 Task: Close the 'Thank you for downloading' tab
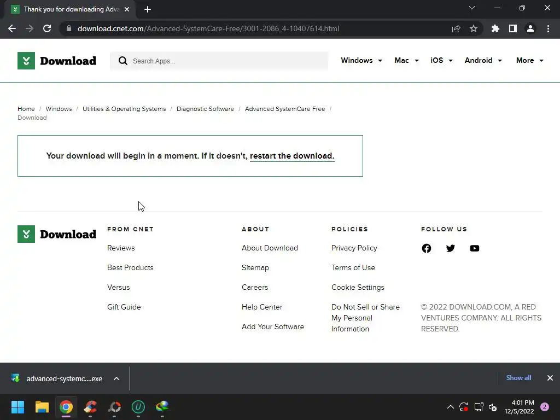pyautogui.click(x=127, y=9)
